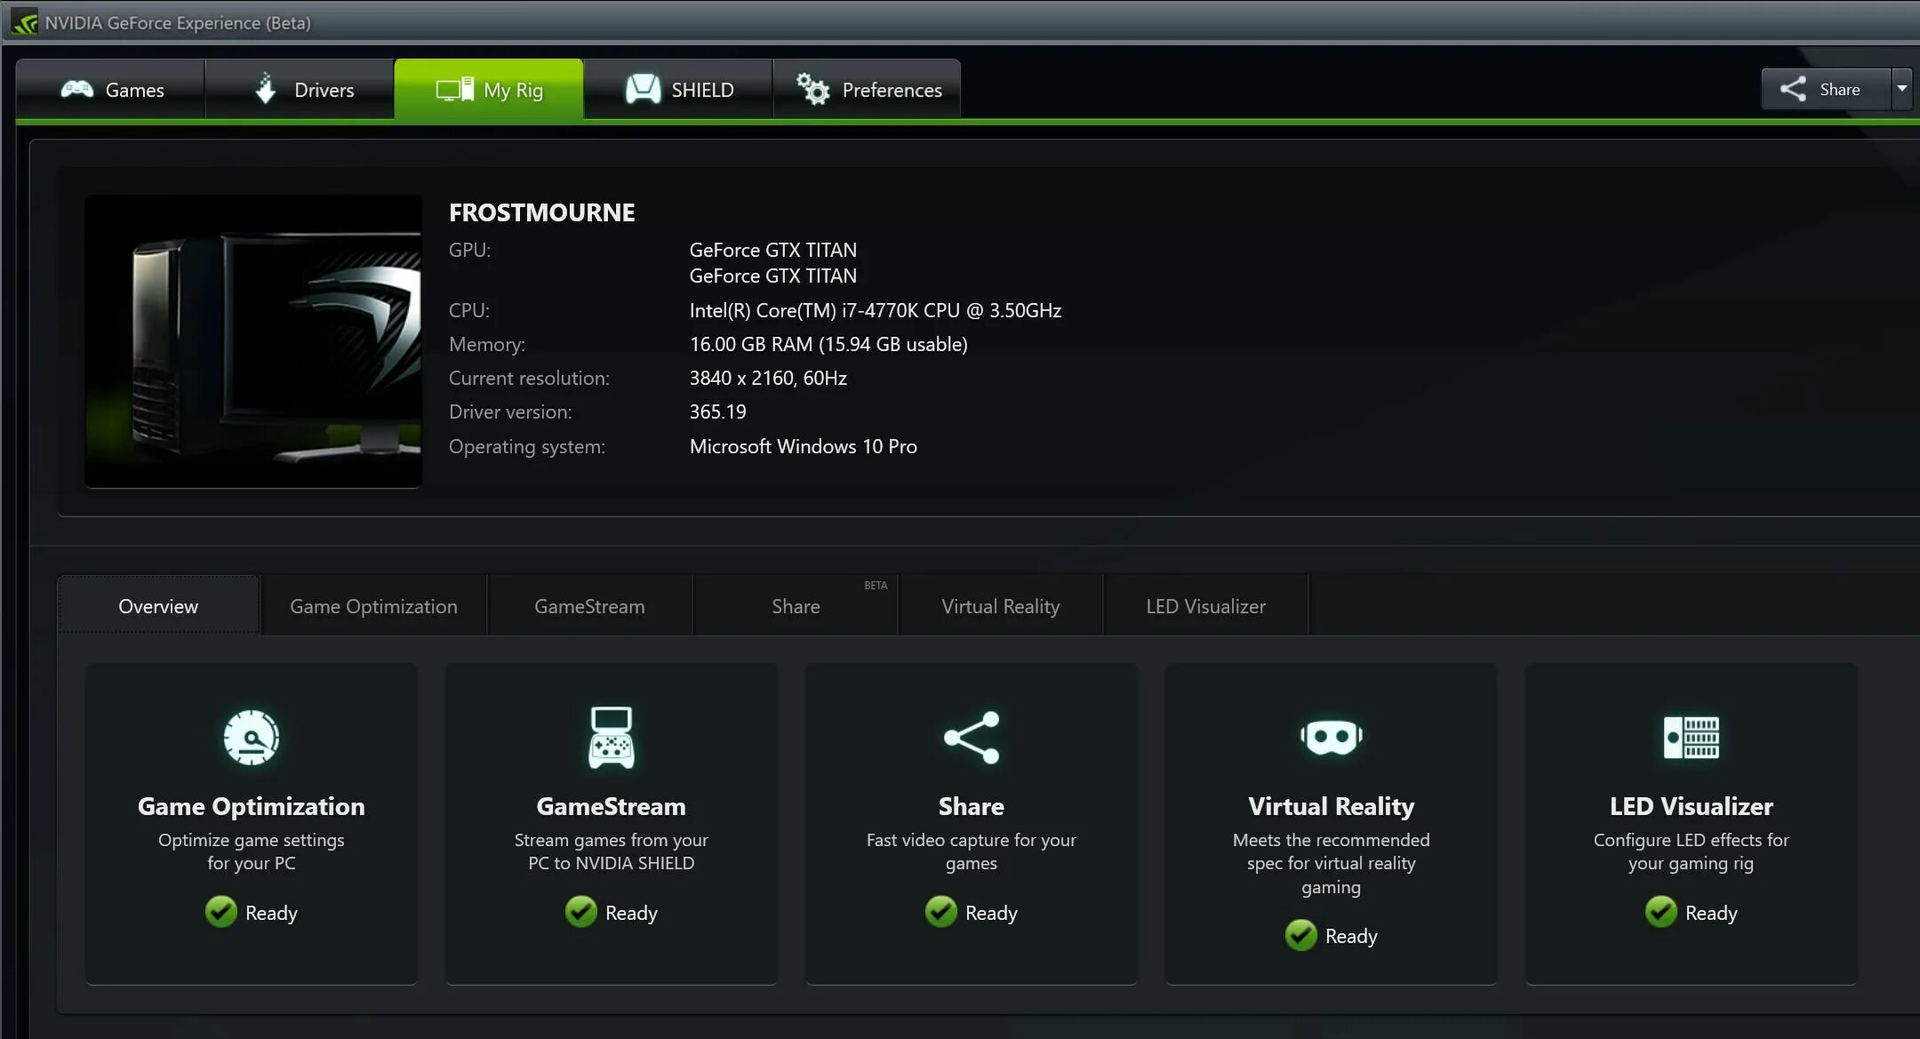
Task: Click driver version 365.19
Action: (718, 412)
